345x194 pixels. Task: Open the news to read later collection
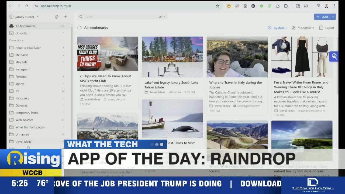pyautogui.click(x=28, y=48)
